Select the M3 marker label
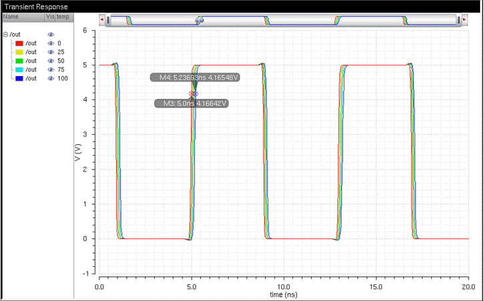This screenshot has height=301, width=484. pyautogui.click(x=192, y=103)
